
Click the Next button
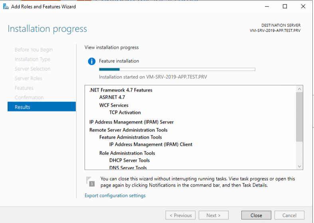tap(213, 215)
